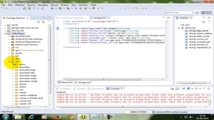Open the Android SDK Manager toolbar icon
The width and height of the screenshot is (214, 120).
(24, 8)
